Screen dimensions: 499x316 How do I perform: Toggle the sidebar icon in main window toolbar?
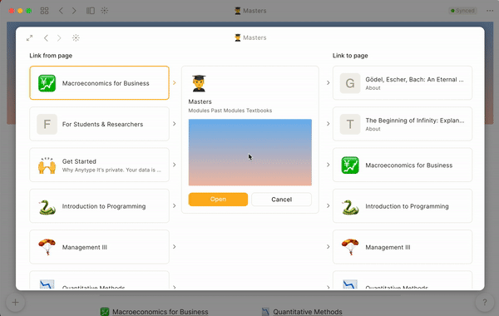coord(91,11)
